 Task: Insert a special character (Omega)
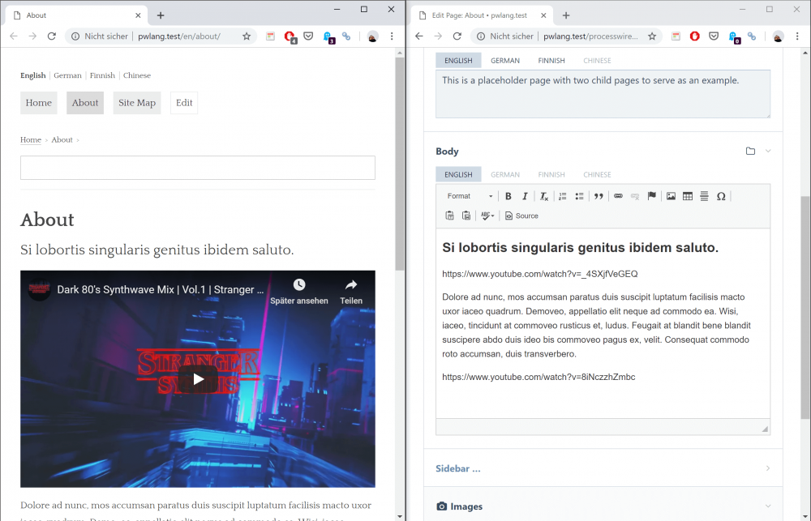721,196
